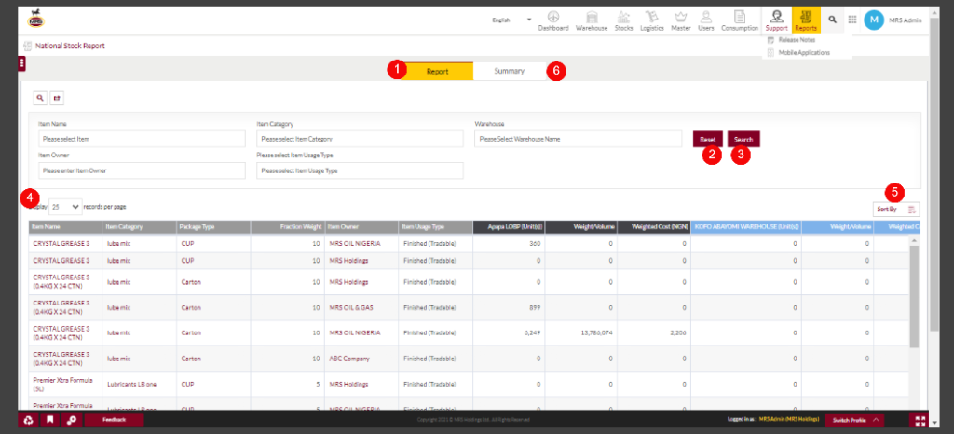954x434 pixels.
Task: Click Premier Xtra Formula (5L) item name
Action: click(63, 384)
